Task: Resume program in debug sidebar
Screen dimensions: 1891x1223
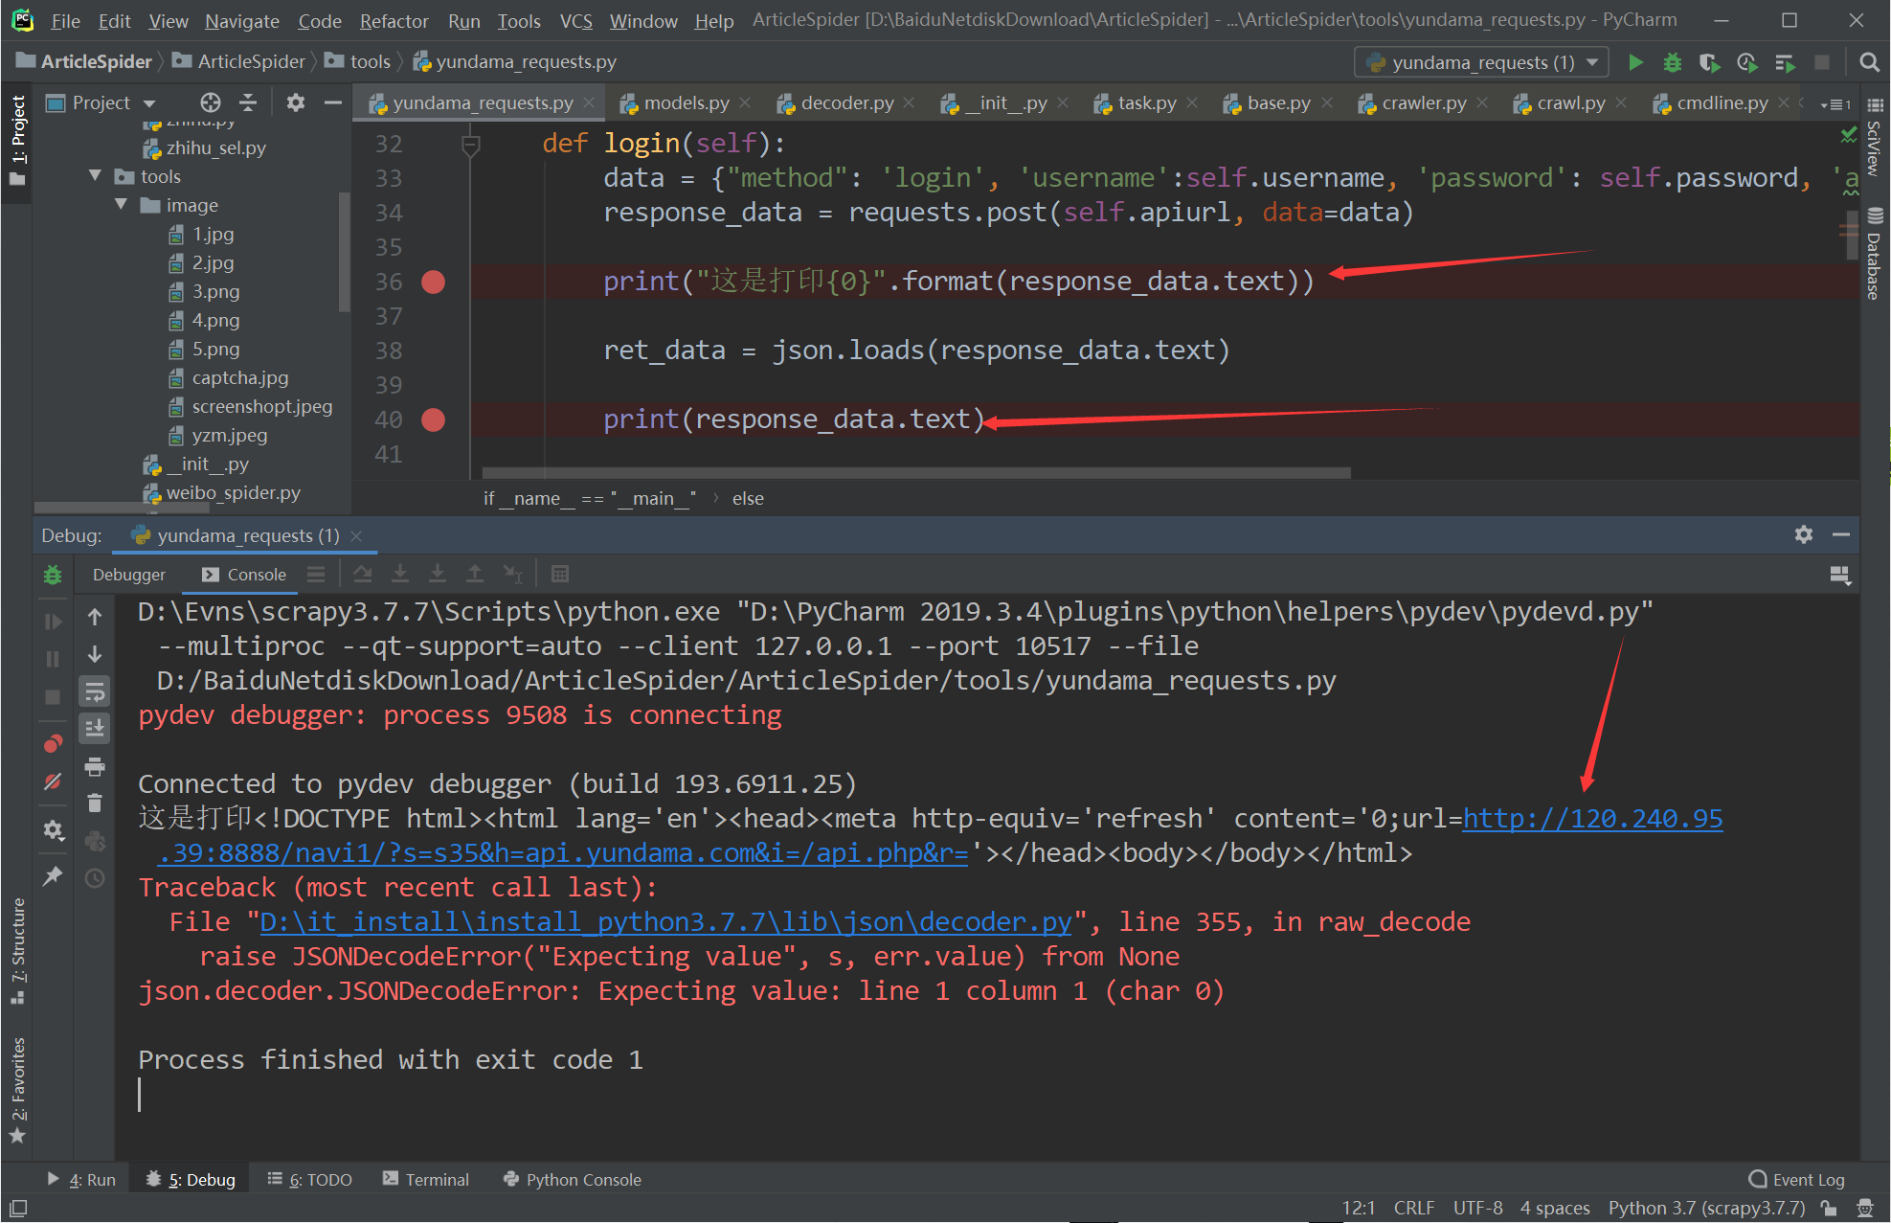Action: click(x=53, y=622)
